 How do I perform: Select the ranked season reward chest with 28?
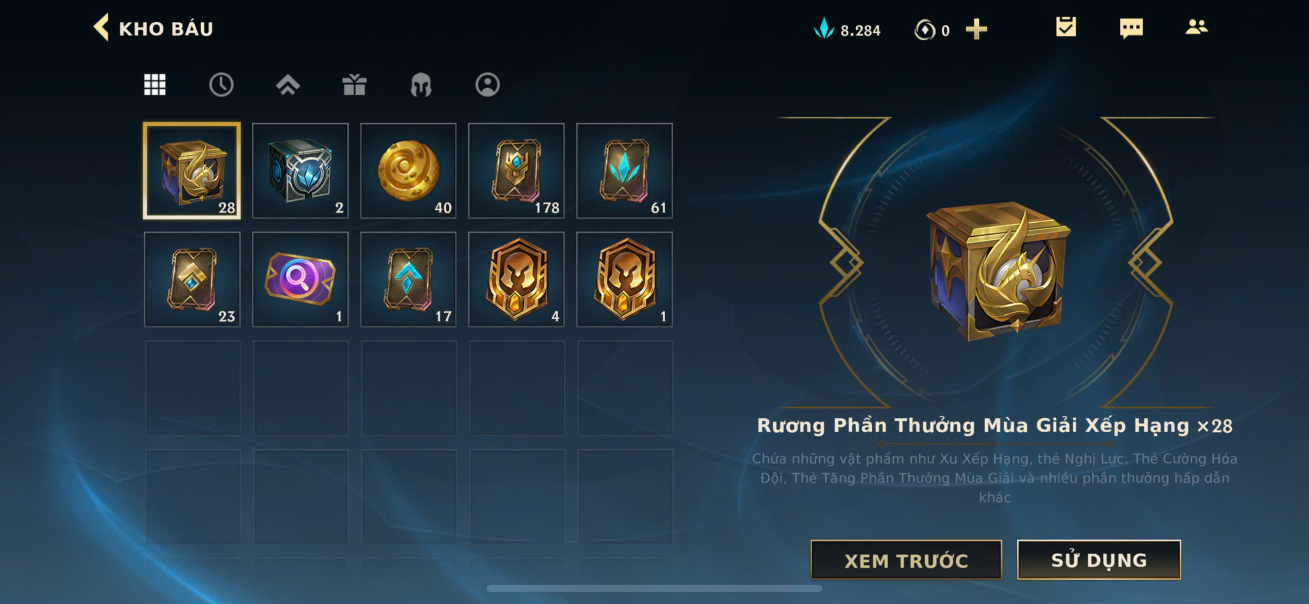pyautogui.click(x=192, y=171)
